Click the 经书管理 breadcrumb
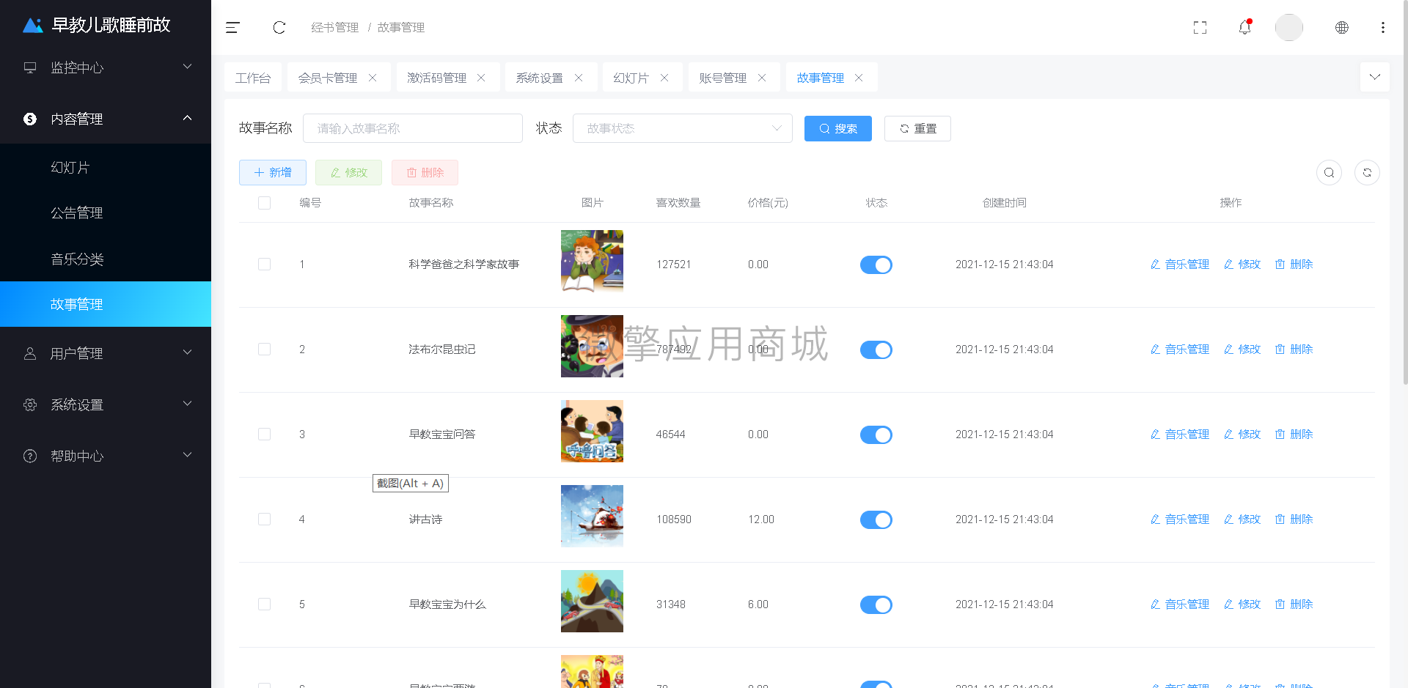 (x=335, y=28)
